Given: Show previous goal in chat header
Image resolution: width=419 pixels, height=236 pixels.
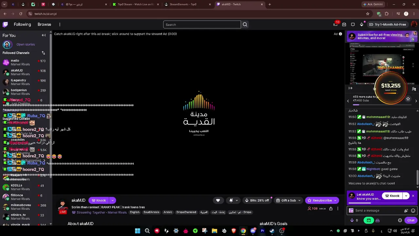Looking at the screenshot, I should pyautogui.click(x=348, y=101).
